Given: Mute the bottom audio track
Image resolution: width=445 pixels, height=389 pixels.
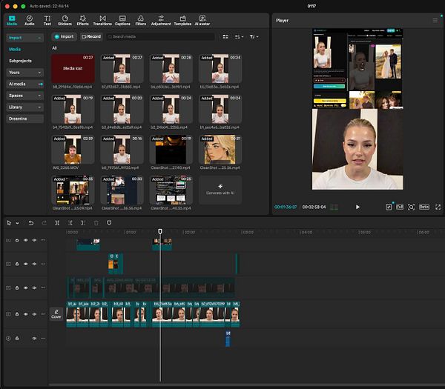Looking at the screenshot, I should (34, 339).
